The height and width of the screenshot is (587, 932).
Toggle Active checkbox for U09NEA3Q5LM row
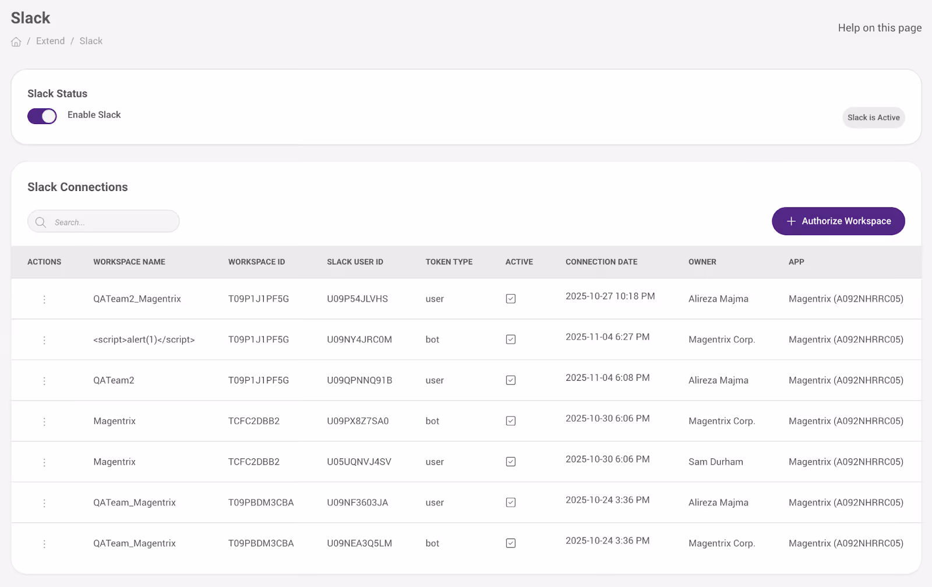coord(511,543)
